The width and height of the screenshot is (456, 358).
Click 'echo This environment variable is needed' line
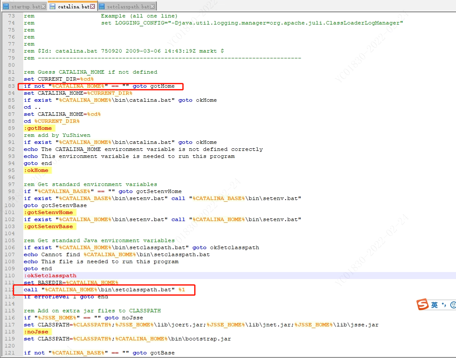129,156
